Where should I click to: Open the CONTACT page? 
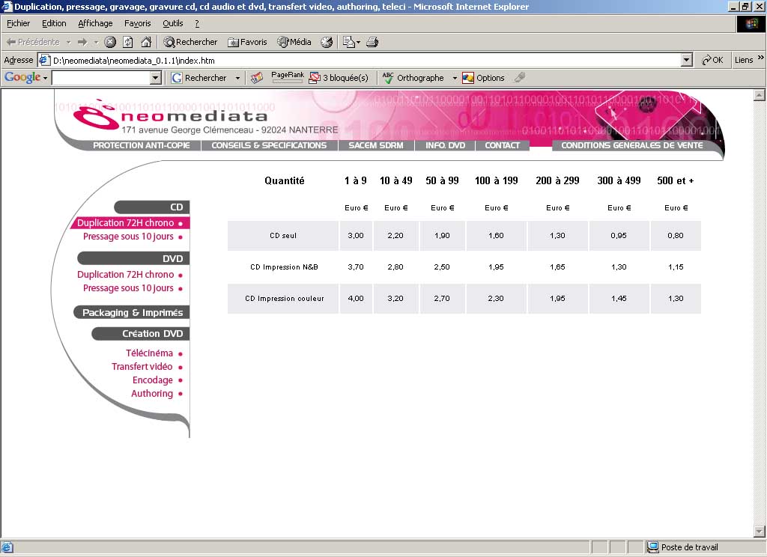tap(502, 145)
